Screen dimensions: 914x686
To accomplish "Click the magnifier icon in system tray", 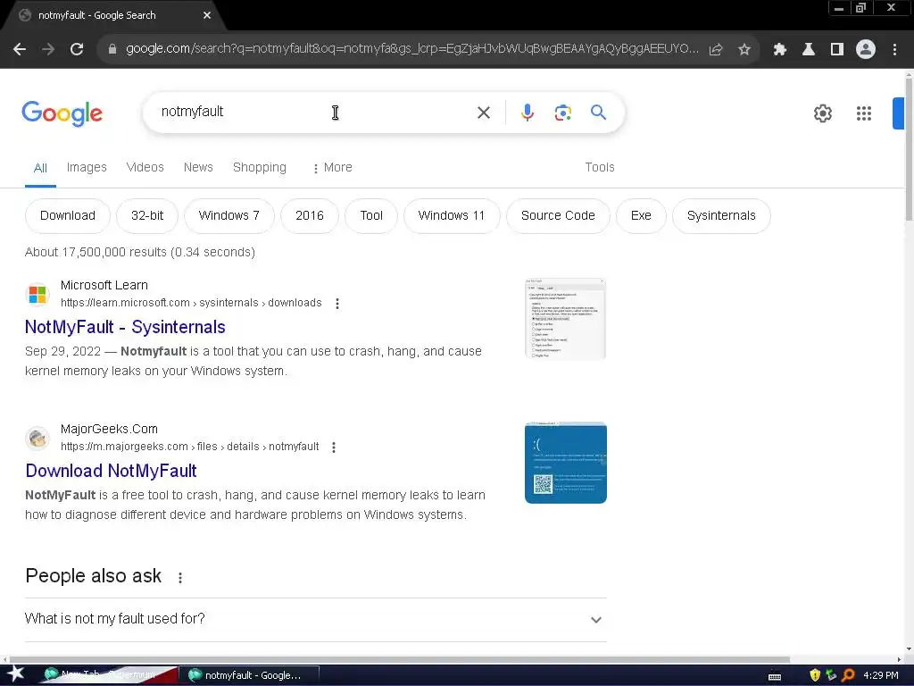I will click(848, 675).
